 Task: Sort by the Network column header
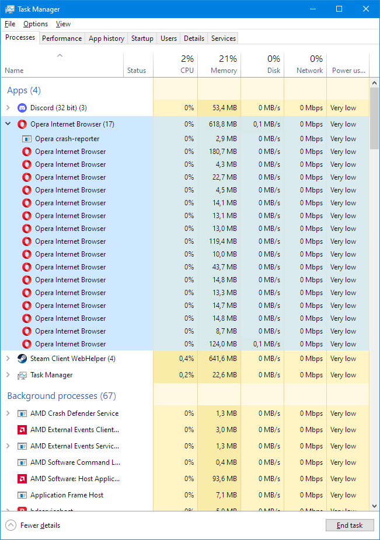305,65
